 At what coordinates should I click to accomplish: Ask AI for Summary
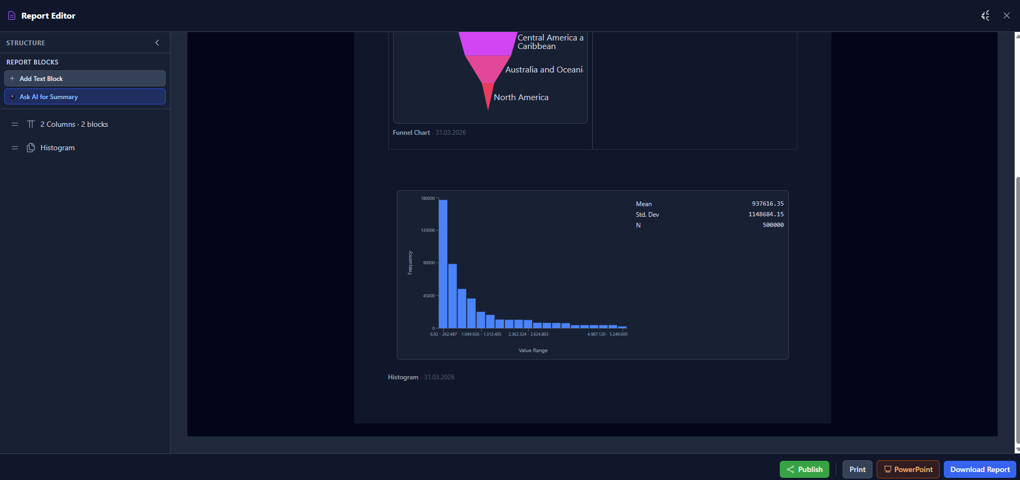[85, 96]
